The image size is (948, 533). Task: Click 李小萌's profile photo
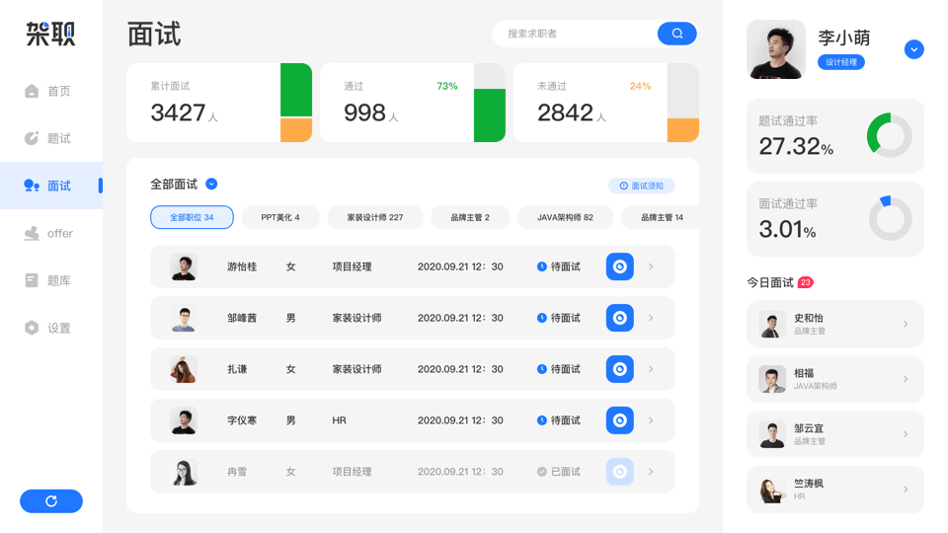tap(776, 49)
